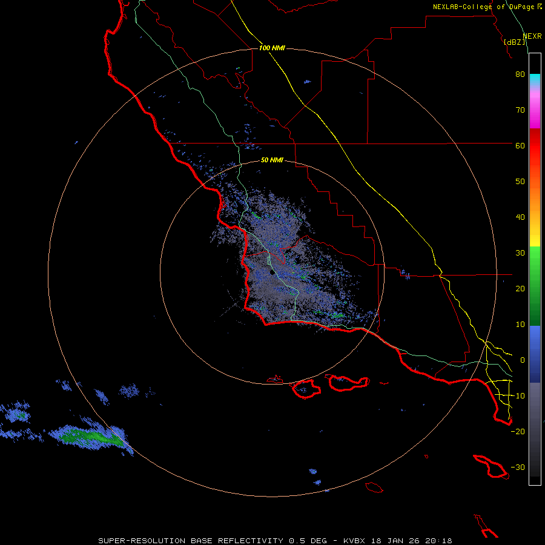The width and height of the screenshot is (545, 545).
Task: Click the KVBX station identifier in the caption
Action: pyautogui.click(x=355, y=541)
